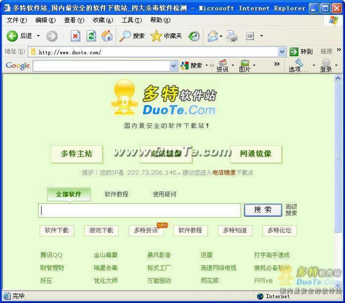Open the 工具(T) menu

coord(132,20)
